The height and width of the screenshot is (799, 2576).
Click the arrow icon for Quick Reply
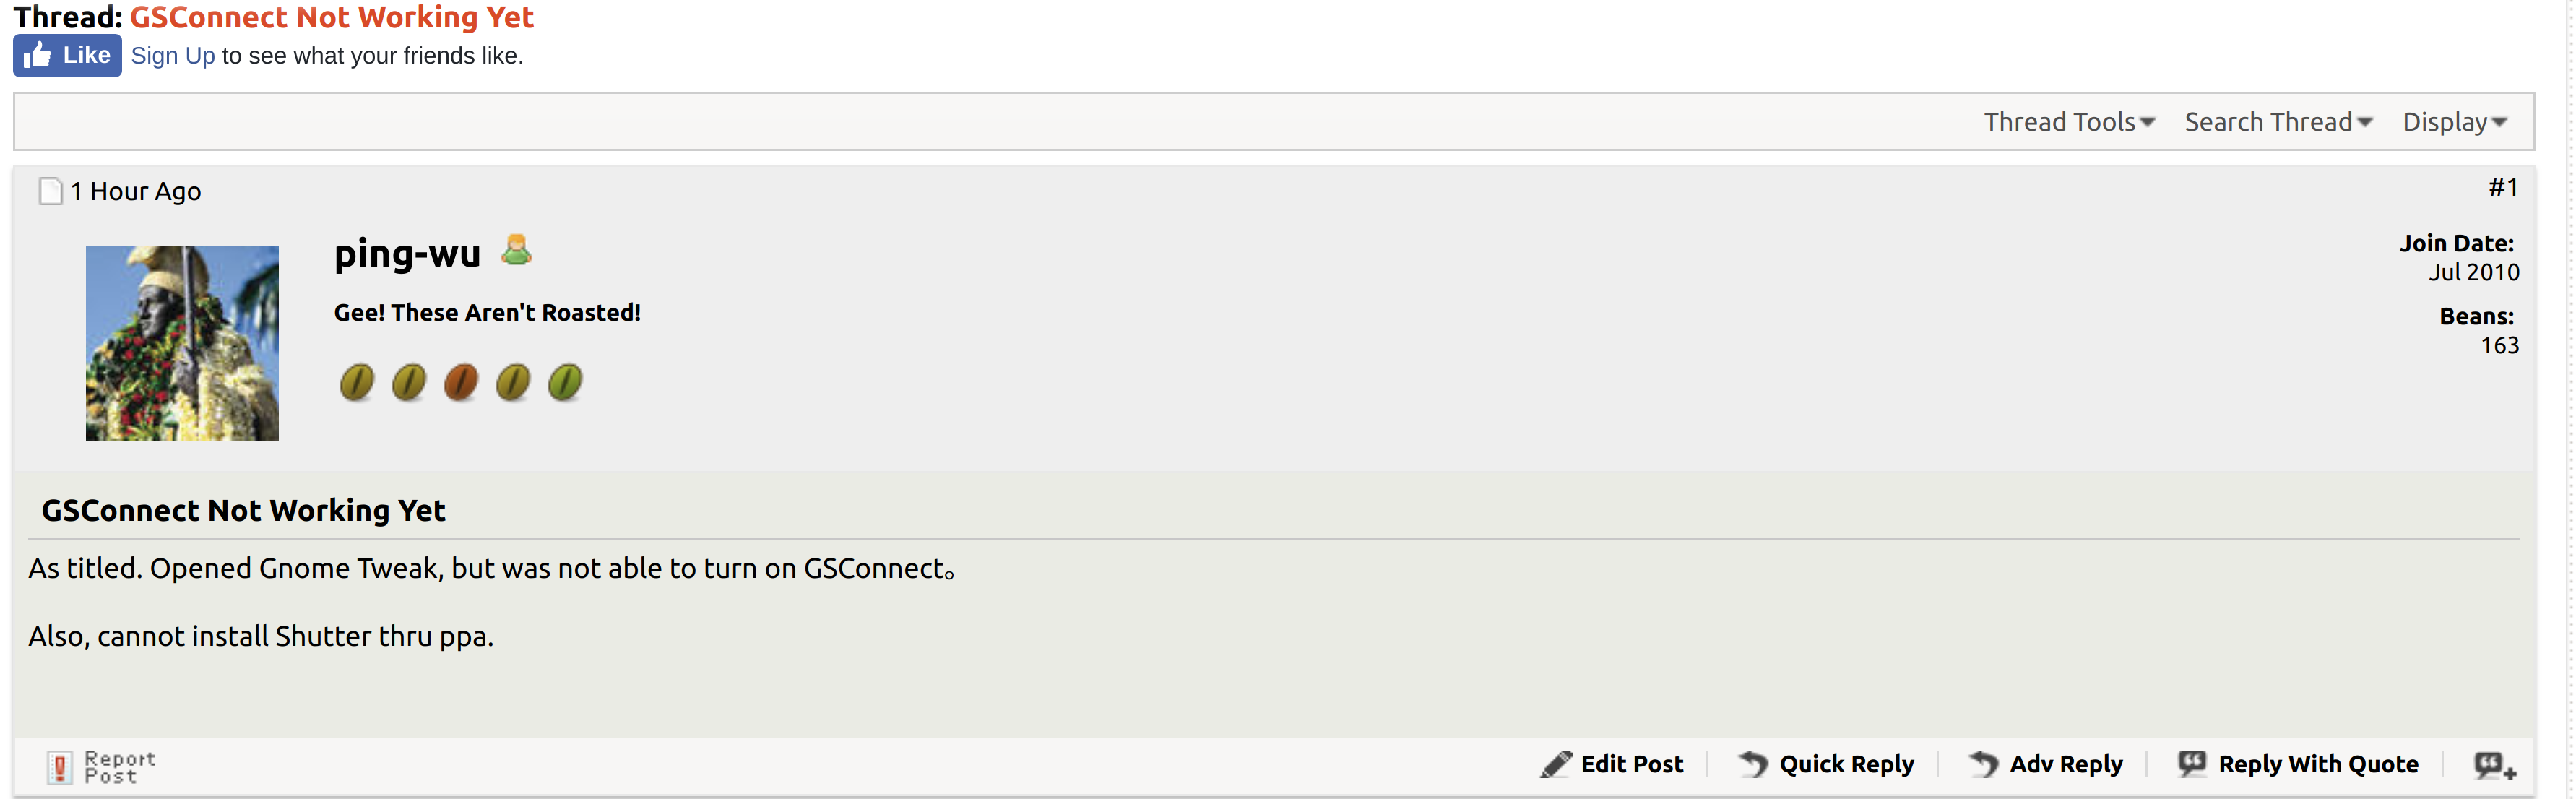pos(1753,764)
